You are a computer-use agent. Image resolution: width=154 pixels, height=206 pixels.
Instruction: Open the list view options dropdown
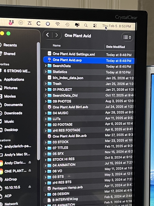click(x=127, y=37)
